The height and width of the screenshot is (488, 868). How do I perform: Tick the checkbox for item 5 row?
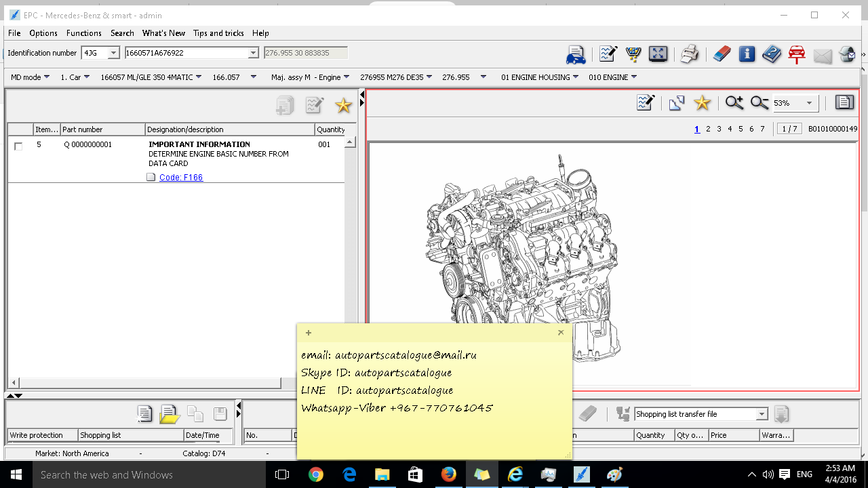(18, 146)
